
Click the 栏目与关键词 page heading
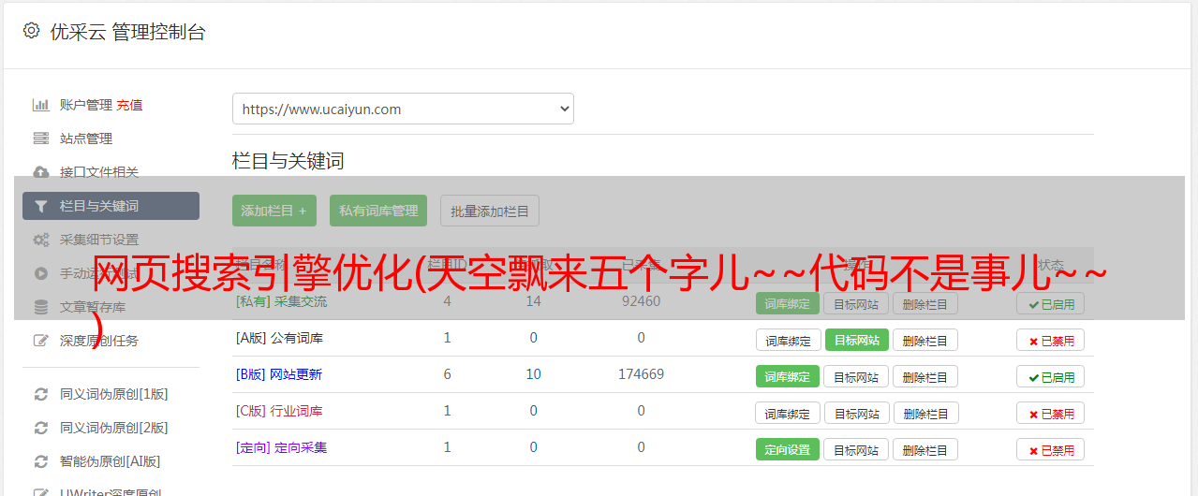pyautogui.click(x=288, y=161)
